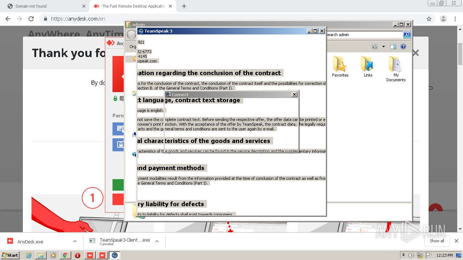Open Windows Explorer from the taskbar
This screenshot has height=260, width=463.
[41, 255]
